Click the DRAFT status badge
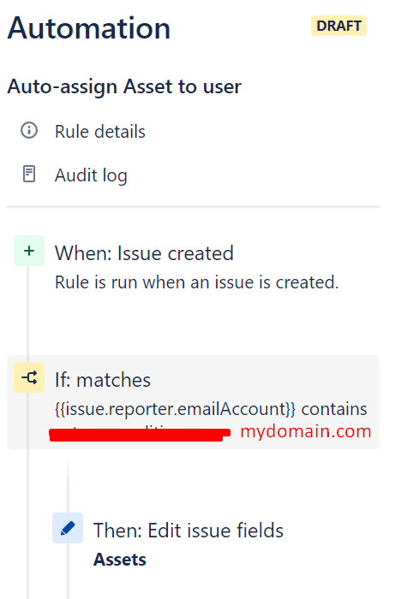This screenshot has width=395, height=599. [338, 26]
